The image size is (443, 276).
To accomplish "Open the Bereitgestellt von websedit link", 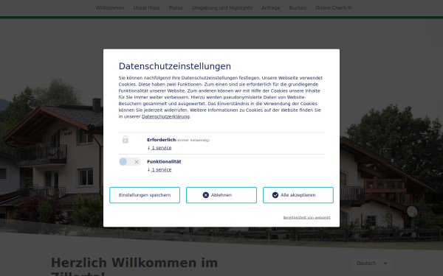I will pyautogui.click(x=306, y=217).
